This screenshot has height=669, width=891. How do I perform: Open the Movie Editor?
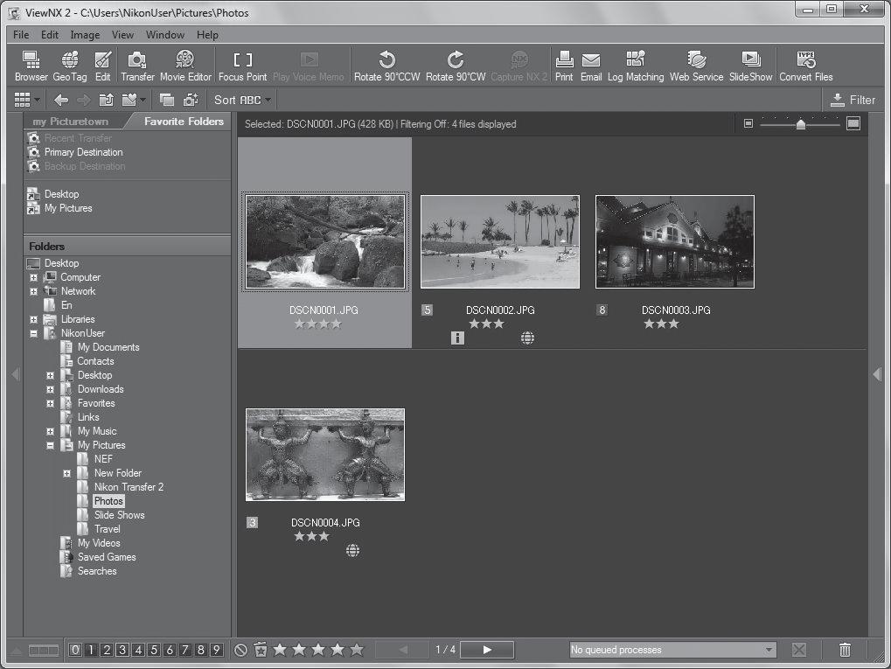pos(185,66)
